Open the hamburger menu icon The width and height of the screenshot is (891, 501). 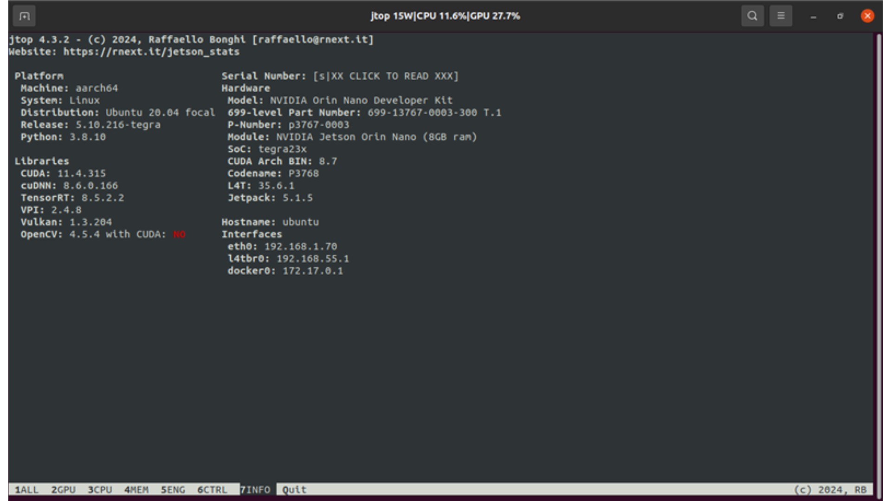[781, 16]
